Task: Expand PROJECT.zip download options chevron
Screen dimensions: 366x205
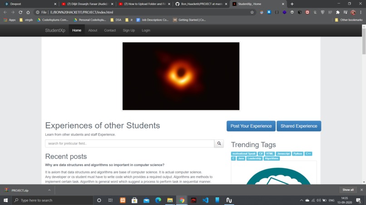Action: pyautogui.click(x=49, y=190)
